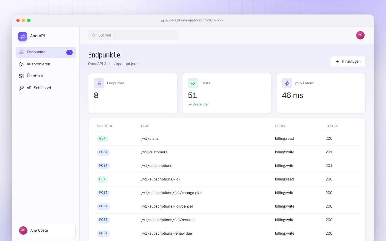This screenshot has width=386, height=241.
Task: Click the 46 ms latency value
Action: pyautogui.click(x=293, y=95)
